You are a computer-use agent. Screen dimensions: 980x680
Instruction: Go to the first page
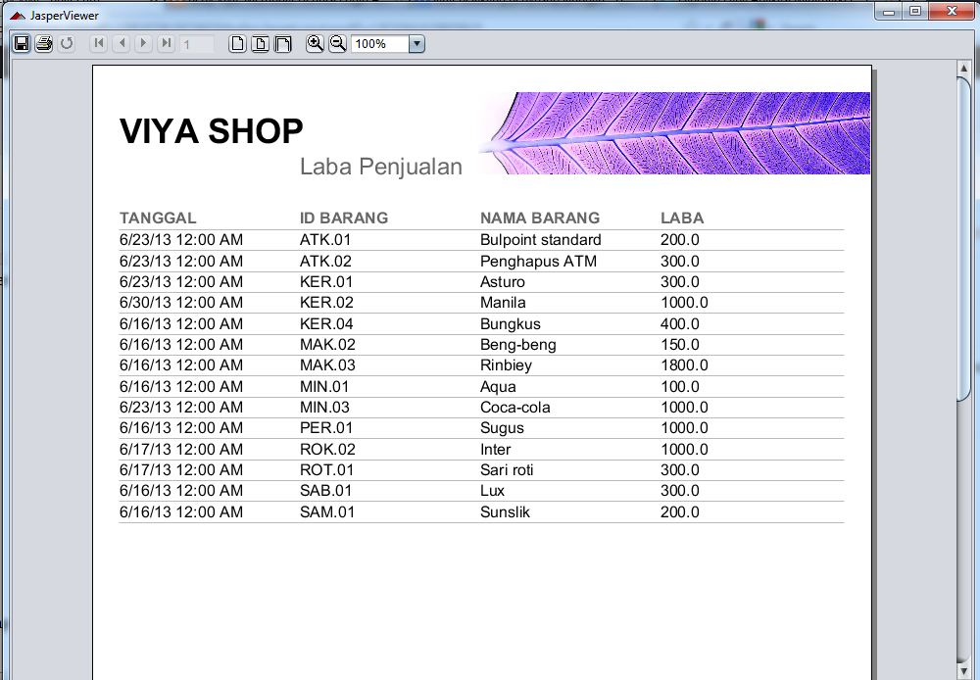[x=98, y=43]
